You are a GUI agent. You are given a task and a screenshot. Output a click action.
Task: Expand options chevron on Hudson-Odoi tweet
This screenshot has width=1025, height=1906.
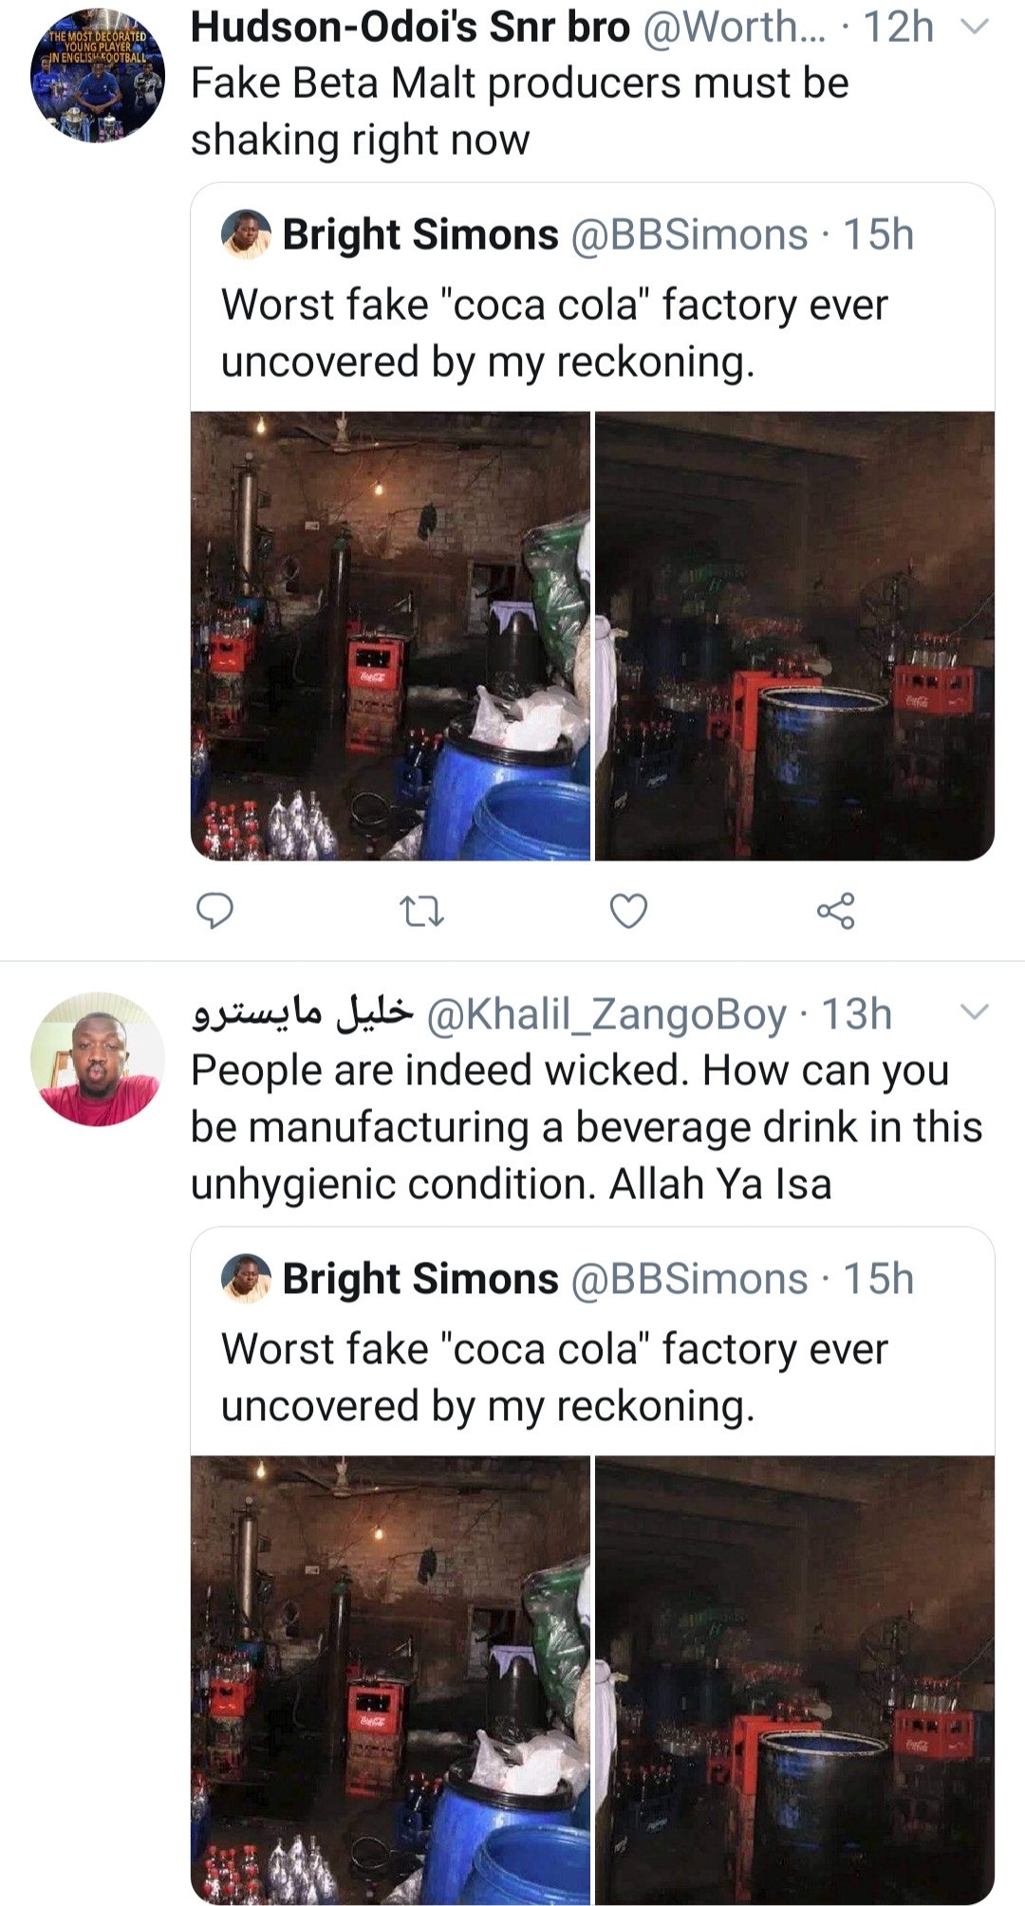tap(975, 28)
